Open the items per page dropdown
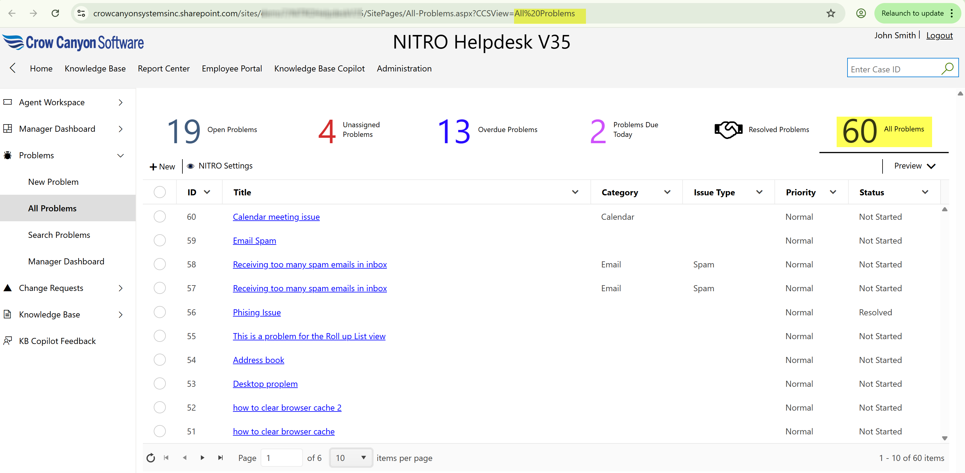Image resolution: width=965 pixels, height=473 pixels. point(350,457)
